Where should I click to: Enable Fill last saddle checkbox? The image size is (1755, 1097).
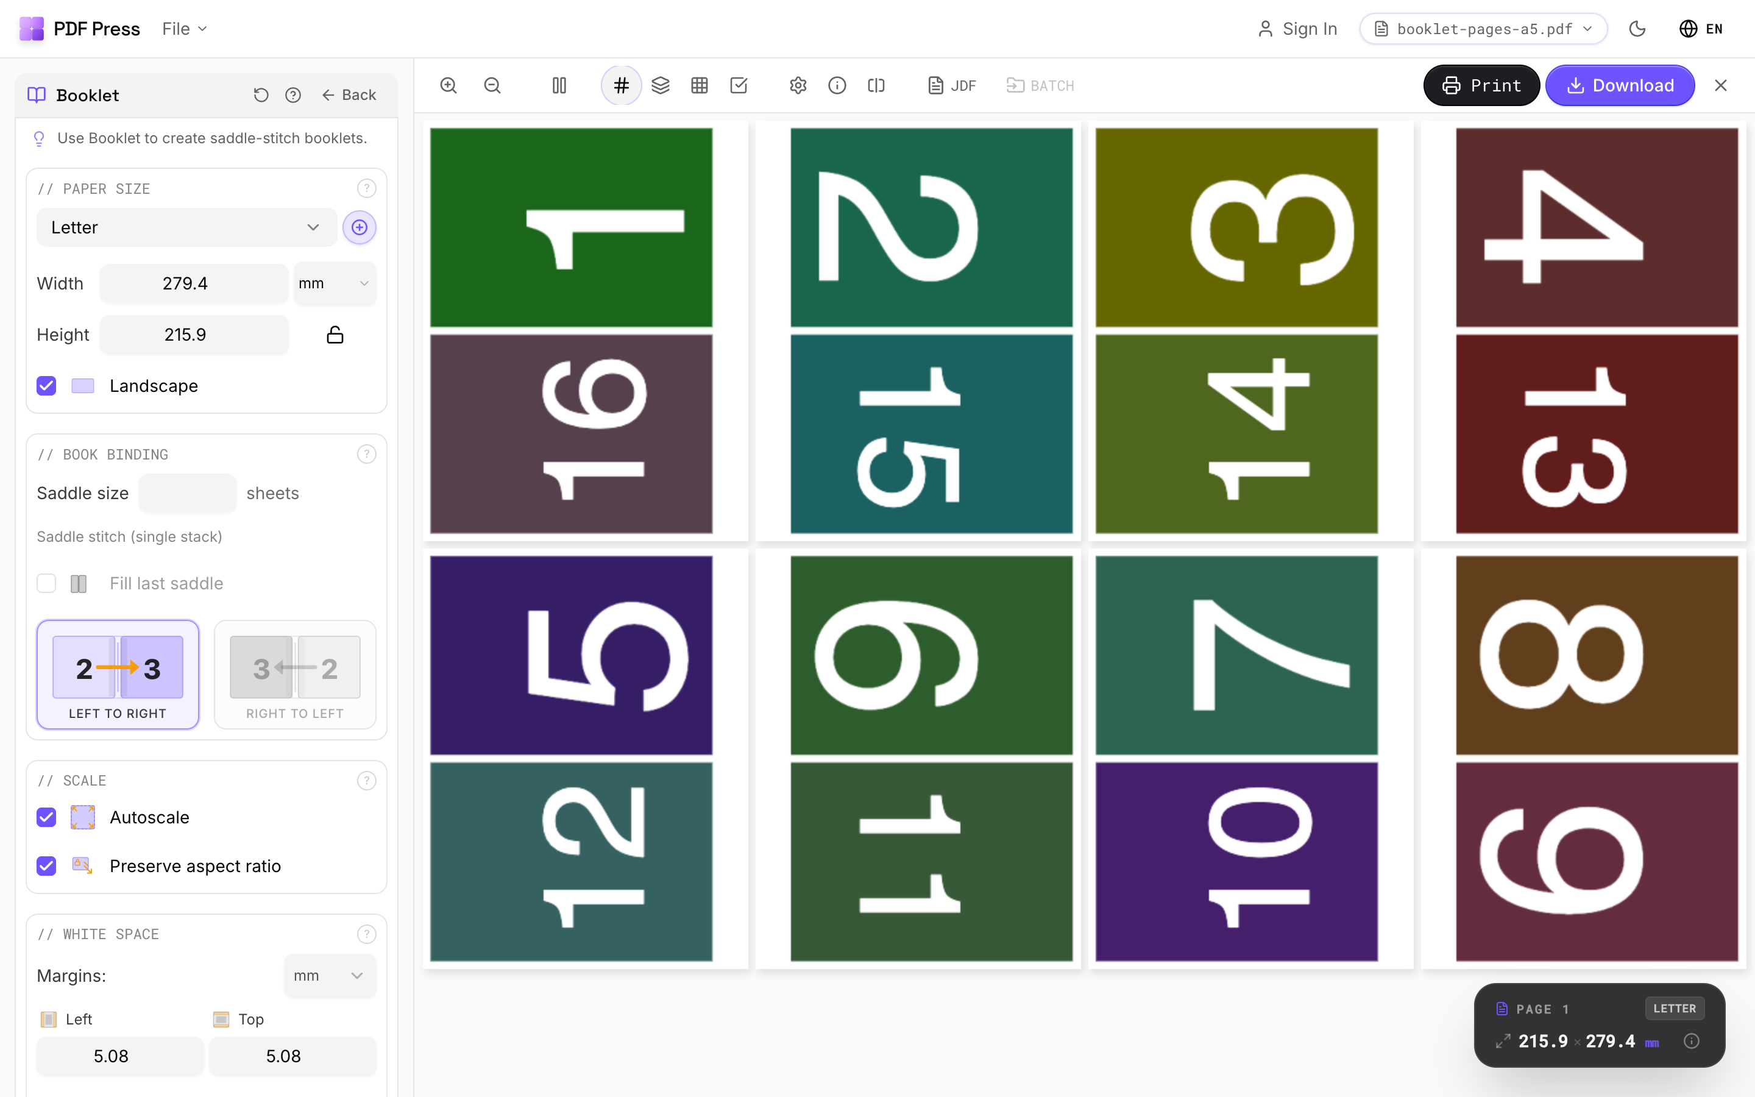click(x=46, y=583)
